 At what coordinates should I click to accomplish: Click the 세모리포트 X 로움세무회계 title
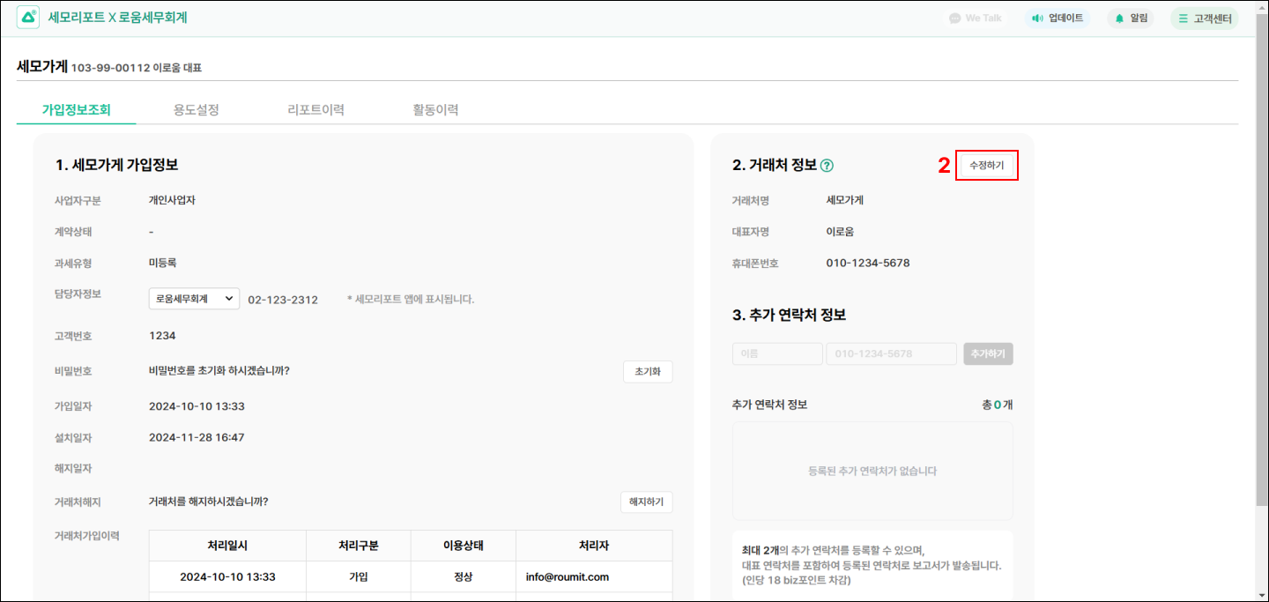pos(117,18)
